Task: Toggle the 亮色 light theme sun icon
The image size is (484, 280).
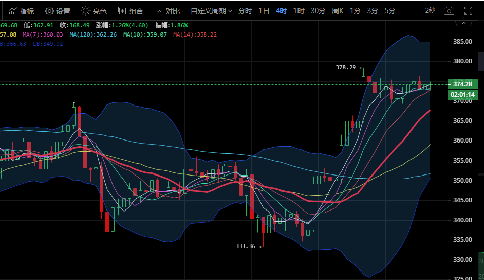Action: click(86, 11)
